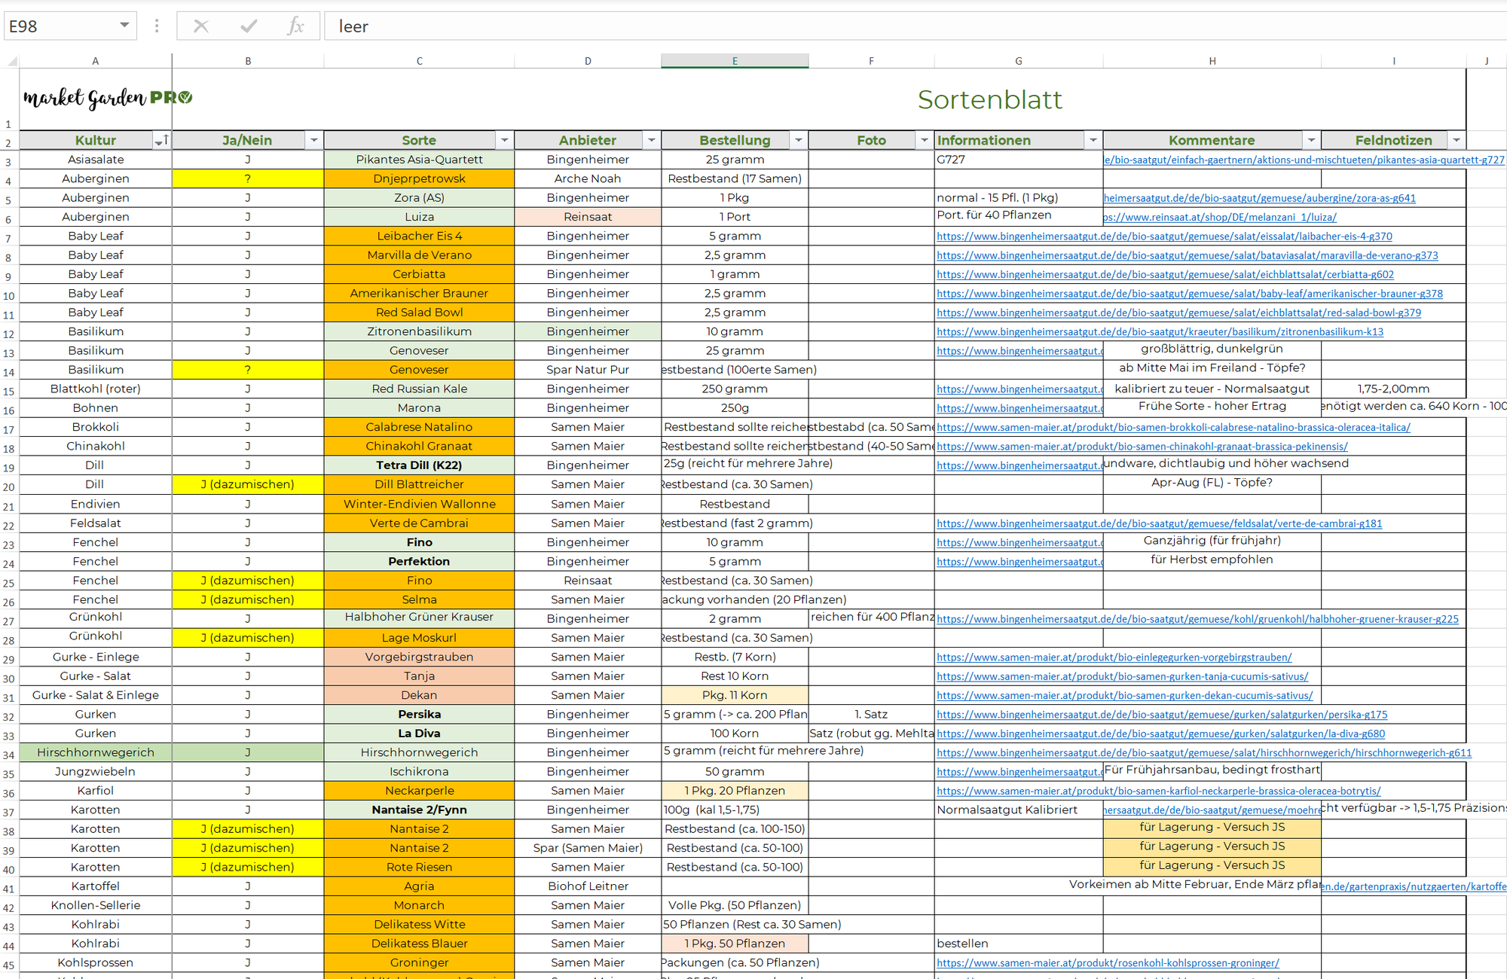Select the Arche Noah cell
Image resolution: width=1507 pixels, height=979 pixels.
coord(588,178)
